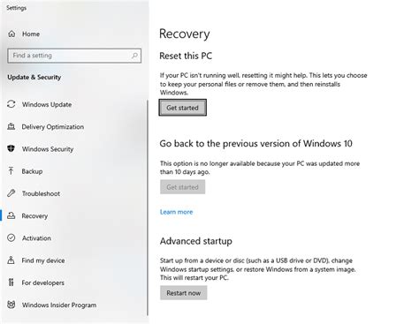
Task: Click the For developers tools icon
Action: (x=11, y=283)
